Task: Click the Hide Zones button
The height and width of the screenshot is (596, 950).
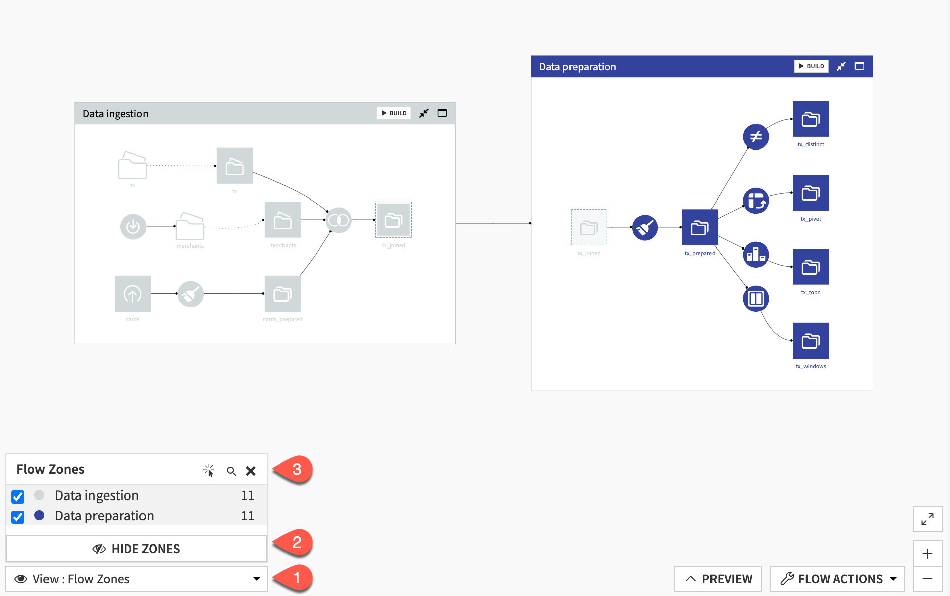Action: (x=136, y=549)
